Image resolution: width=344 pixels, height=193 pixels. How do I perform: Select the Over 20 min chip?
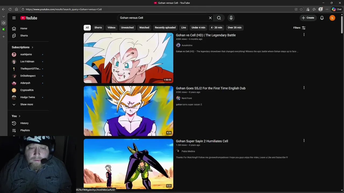point(235,28)
